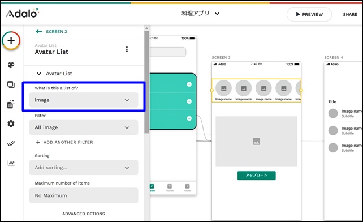The height and width of the screenshot is (222, 363).
Task: Collapse the Avatar List section
Action: (x=39, y=74)
